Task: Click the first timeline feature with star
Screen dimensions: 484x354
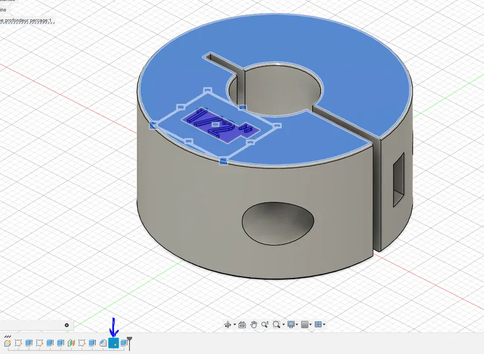Action: pos(7,343)
